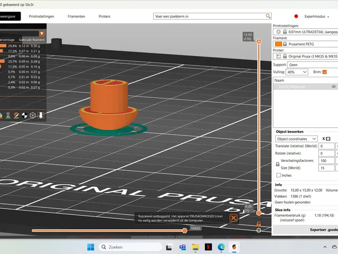This screenshot has height=254, width=338.
Task: Open Microsoft Edge from taskbar
Action: tap(221, 247)
